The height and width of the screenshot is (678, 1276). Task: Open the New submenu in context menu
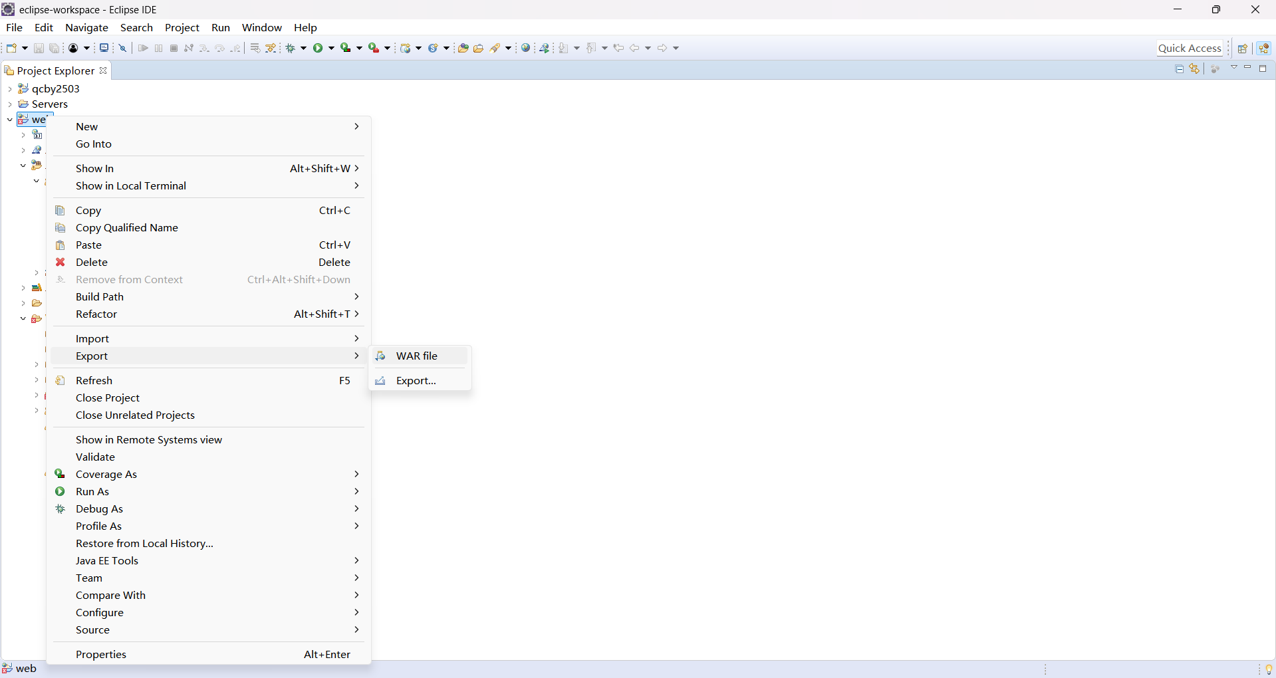click(x=209, y=126)
